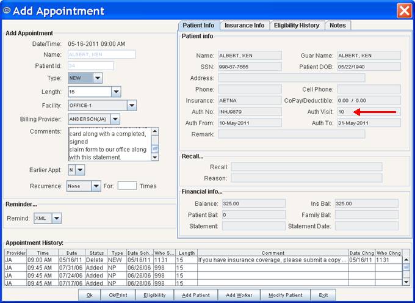Screen dimensions: 415x303
Task: Click the Appointment History scrollbar thumb
Action: coord(406,268)
